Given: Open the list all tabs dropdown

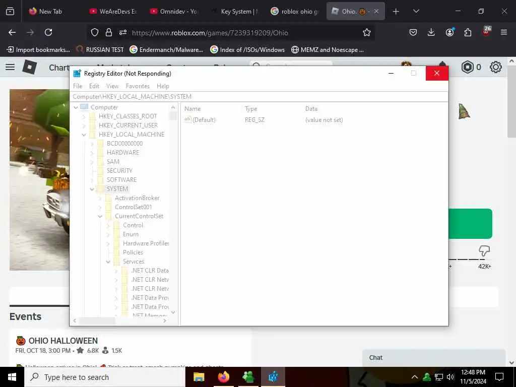Looking at the screenshot, I should click(416, 11).
